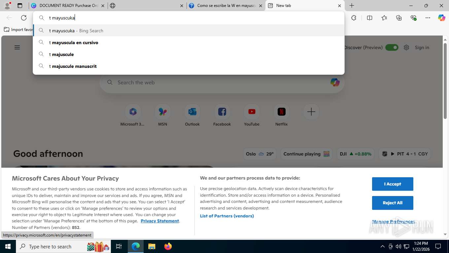Image resolution: width=449 pixels, height=253 pixels.
Task: Open the PIT 4-1 CGY score card
Action: coord(405,154)
